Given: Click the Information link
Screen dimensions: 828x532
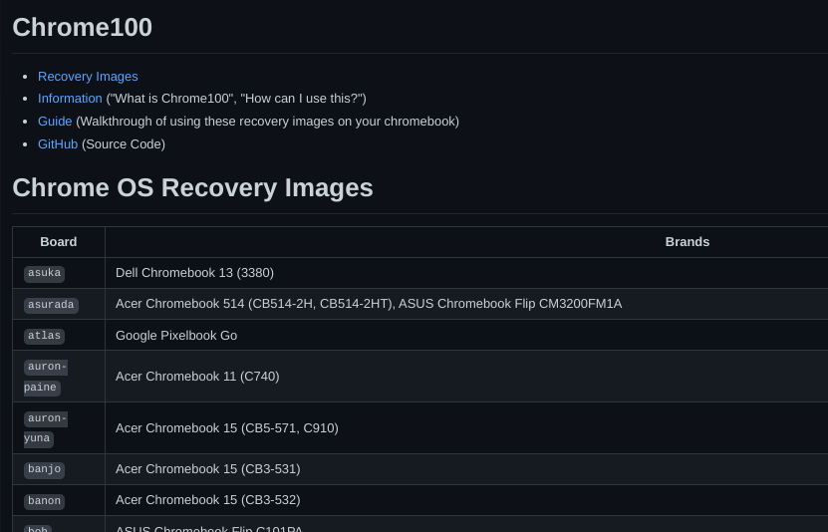Looking at the screenshot, I should tap(70, 99).
